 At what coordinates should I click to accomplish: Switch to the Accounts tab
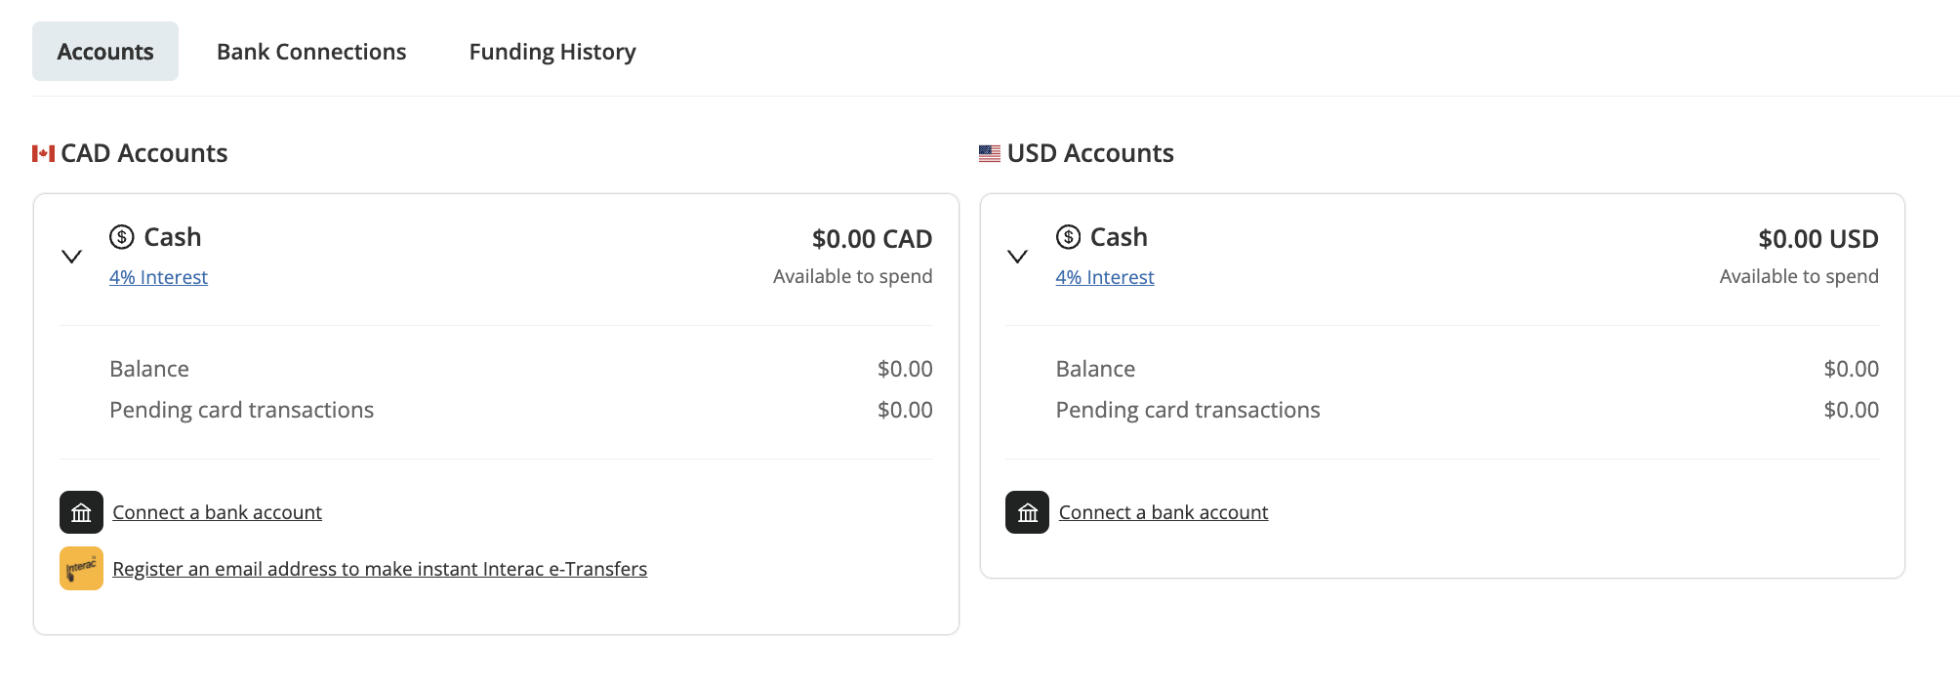105,52
